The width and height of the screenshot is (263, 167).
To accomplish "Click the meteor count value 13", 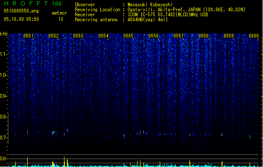I will coord(61,19).
